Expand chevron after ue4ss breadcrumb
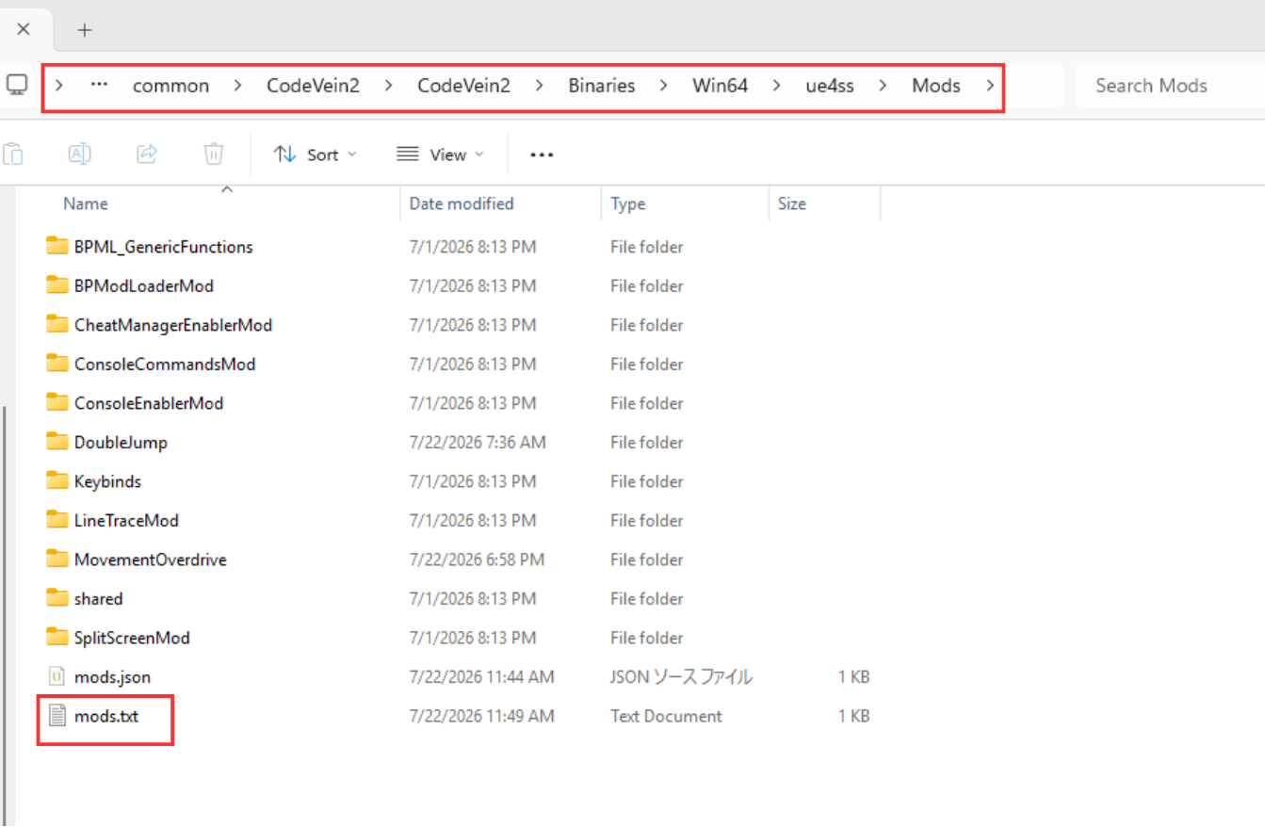 [883, 86]
